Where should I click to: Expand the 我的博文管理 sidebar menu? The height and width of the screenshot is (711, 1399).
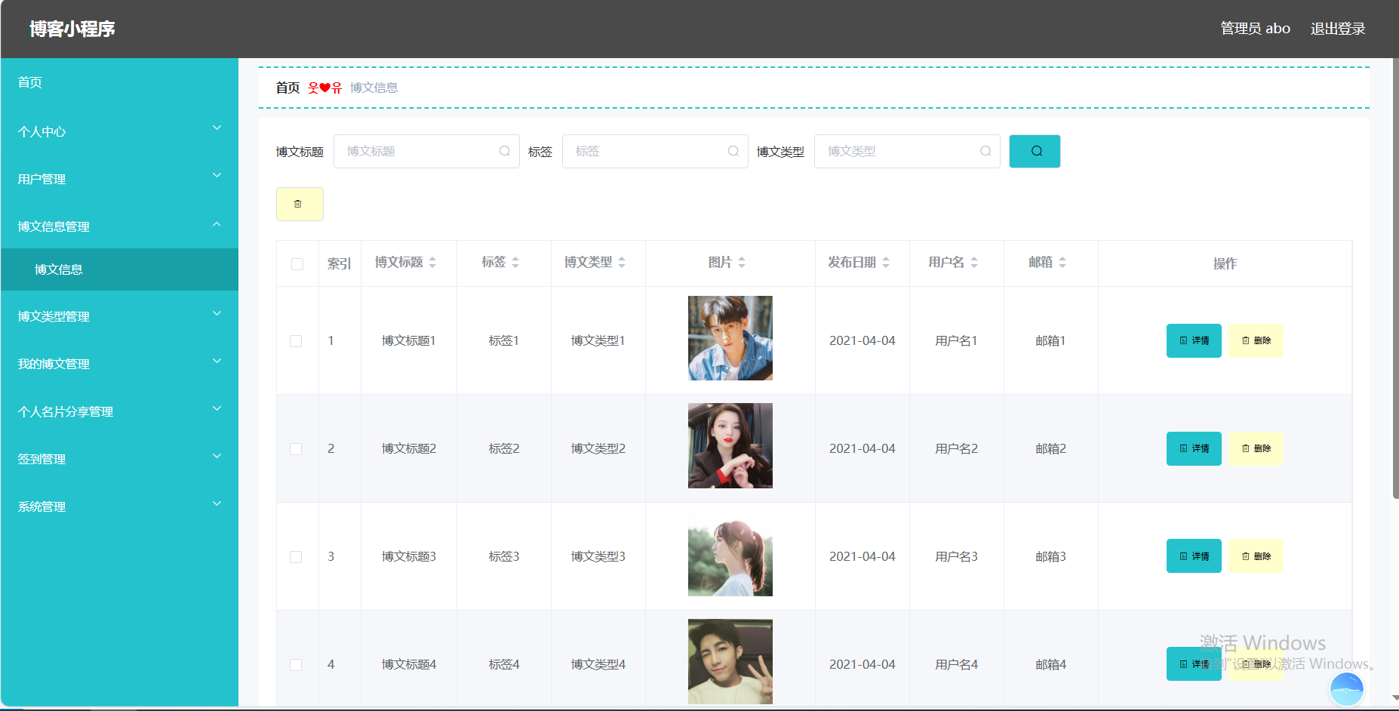click(119, 364)
